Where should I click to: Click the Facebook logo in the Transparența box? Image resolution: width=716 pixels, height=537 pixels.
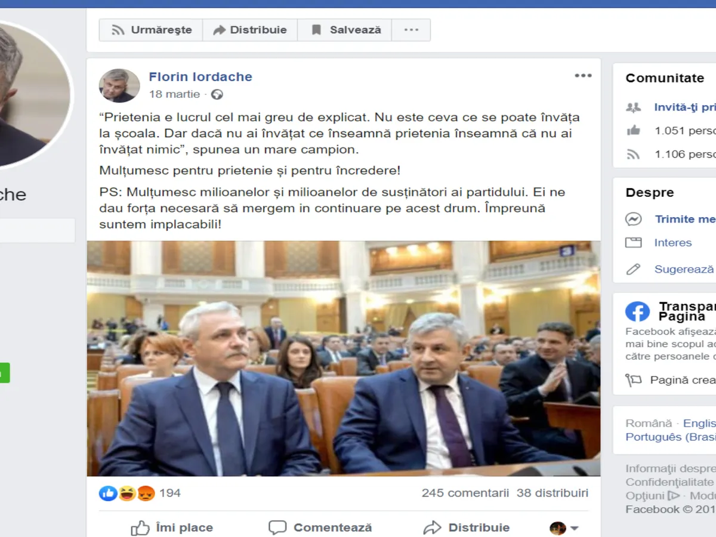637,311
